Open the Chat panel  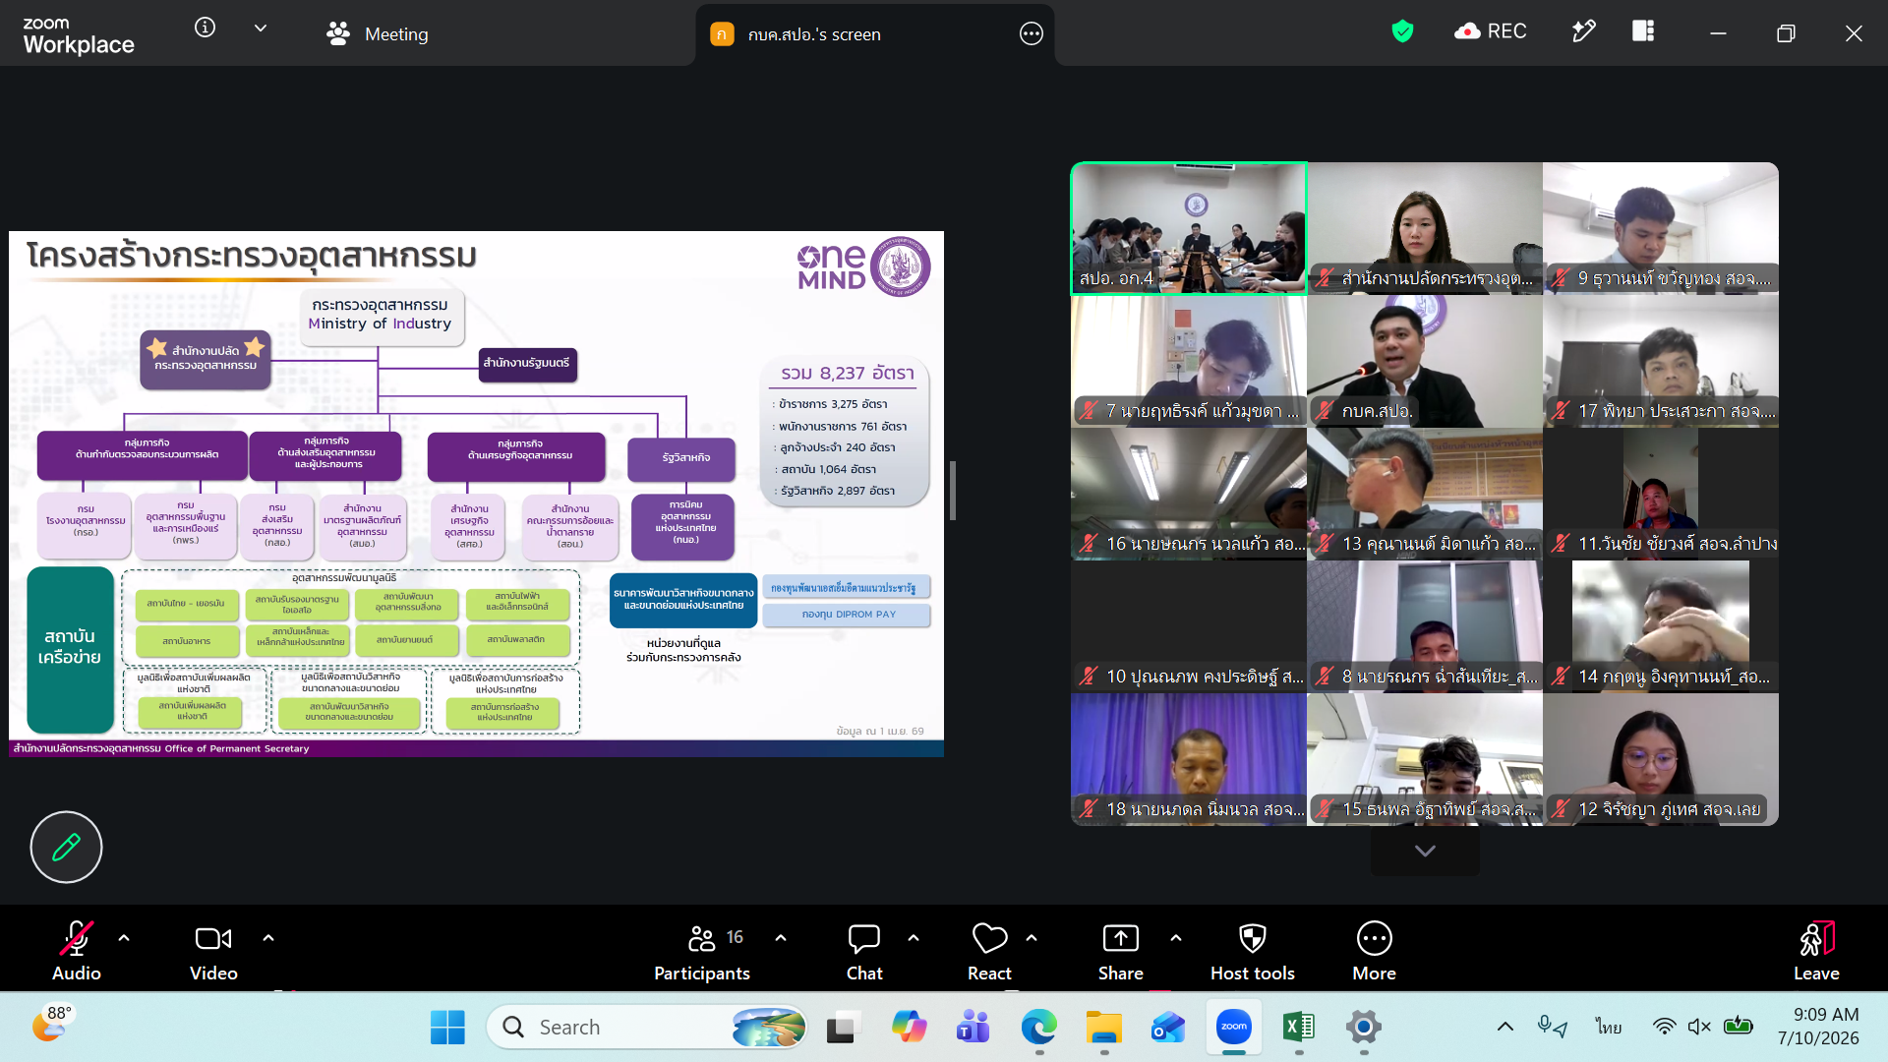pyautogui.click(x=864, y=951)
